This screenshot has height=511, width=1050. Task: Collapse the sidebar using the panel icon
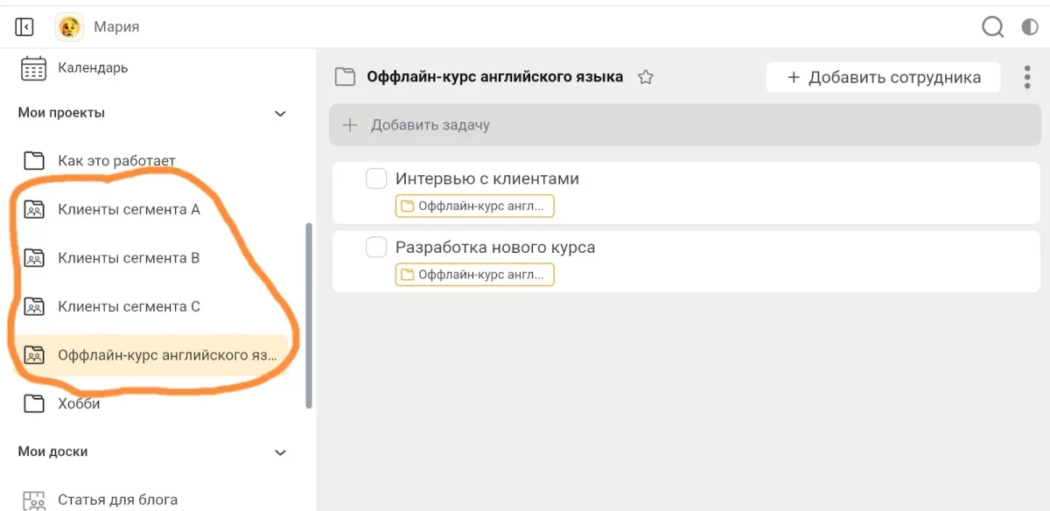pos(24,27)
